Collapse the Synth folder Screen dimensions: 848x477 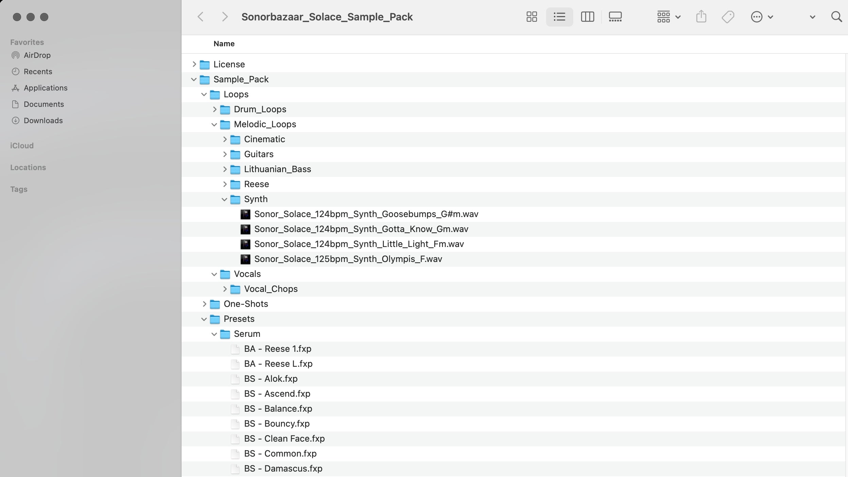[x=224, y=199]
